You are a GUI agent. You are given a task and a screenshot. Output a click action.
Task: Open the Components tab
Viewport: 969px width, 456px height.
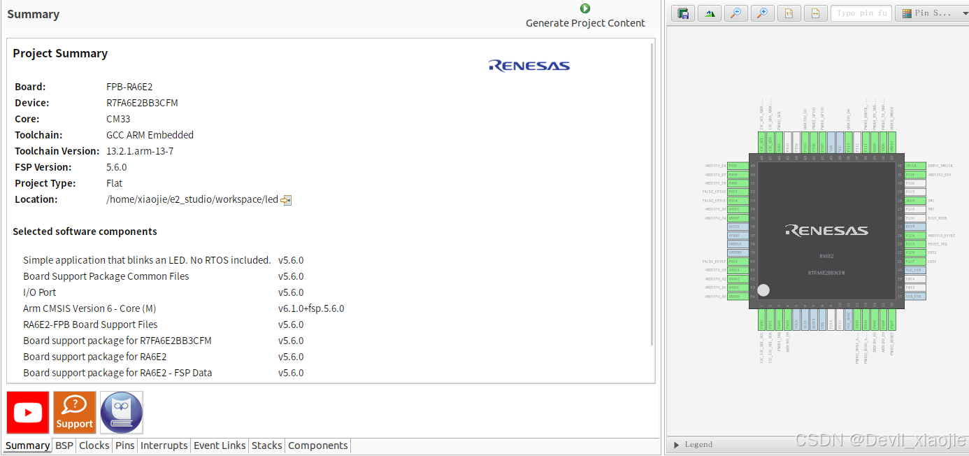pos(318,446)
